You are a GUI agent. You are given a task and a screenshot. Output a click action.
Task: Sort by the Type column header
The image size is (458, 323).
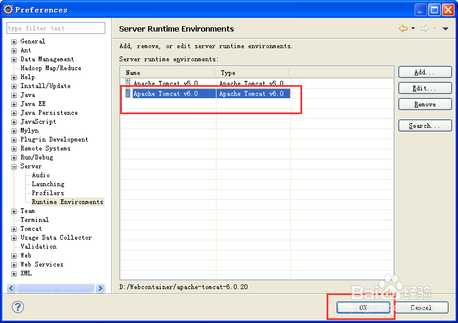(252, 73)
